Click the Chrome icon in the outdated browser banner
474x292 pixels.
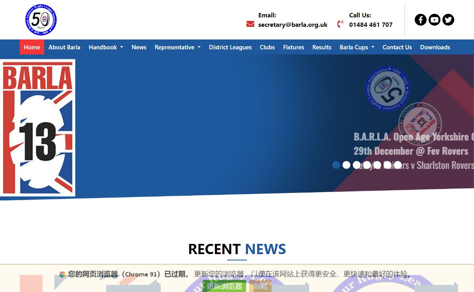pos(62,275)
